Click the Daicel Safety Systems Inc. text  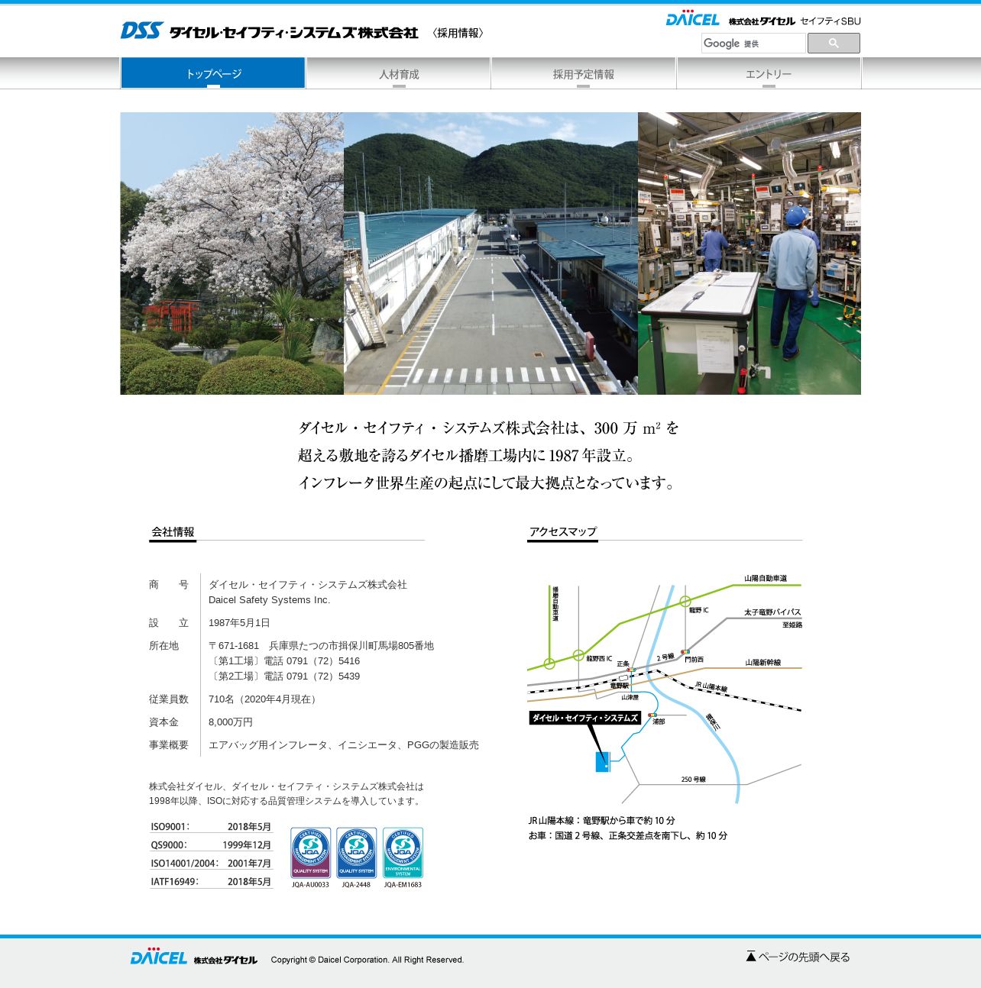pos(270,600)
